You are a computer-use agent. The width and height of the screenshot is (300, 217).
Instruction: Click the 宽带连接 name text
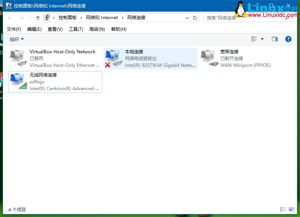[x=229, y=52]
